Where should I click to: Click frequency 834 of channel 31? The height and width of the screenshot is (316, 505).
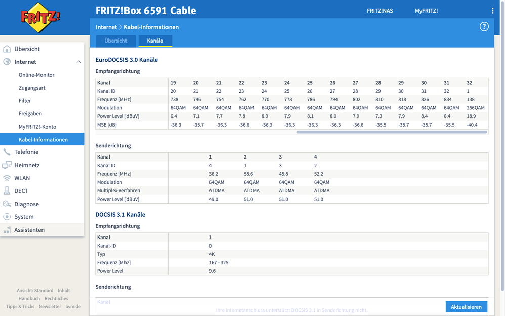[448, 100]
